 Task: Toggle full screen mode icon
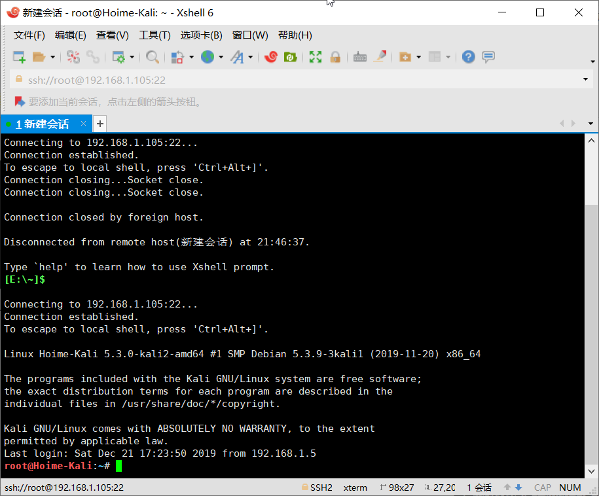point(316,58)
